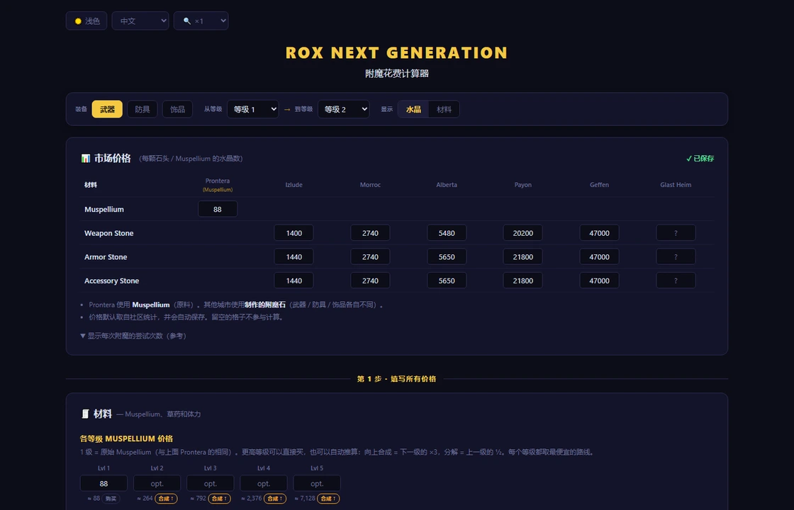This screenshot has width=794, height=510.
Task: Set the 显示 toggle to 材料
Action: click(x=444, y=109)
